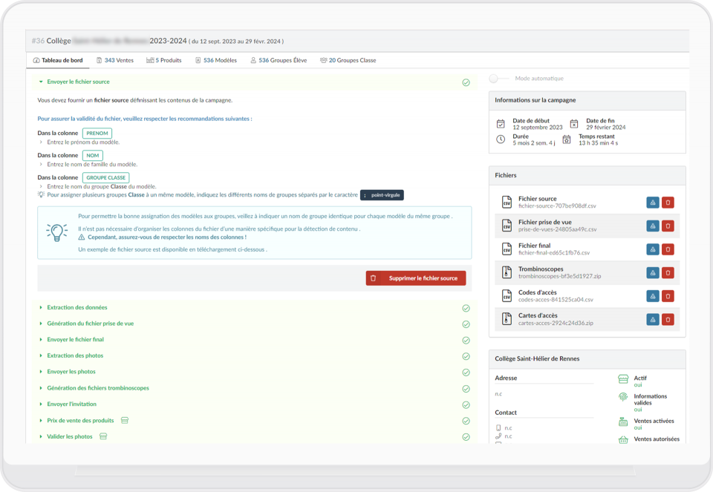Click the Collège Saint-Hélier de Rennes heading
713x492 pixels.
coord(537,358)
